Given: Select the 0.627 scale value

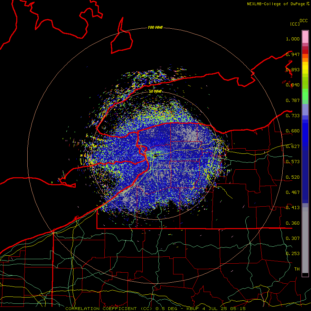Looking at the screenshot, I should point(293,147).
